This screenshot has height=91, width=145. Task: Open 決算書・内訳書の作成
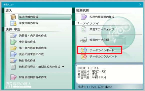point(33,35)
